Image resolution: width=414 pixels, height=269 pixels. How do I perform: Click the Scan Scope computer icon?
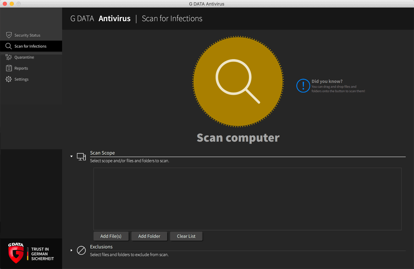pyautogui.click(x=81, y=157)
